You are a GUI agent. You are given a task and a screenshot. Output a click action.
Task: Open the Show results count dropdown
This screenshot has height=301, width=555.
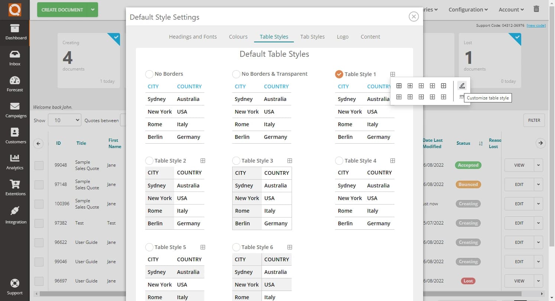(x=64, y=120)
